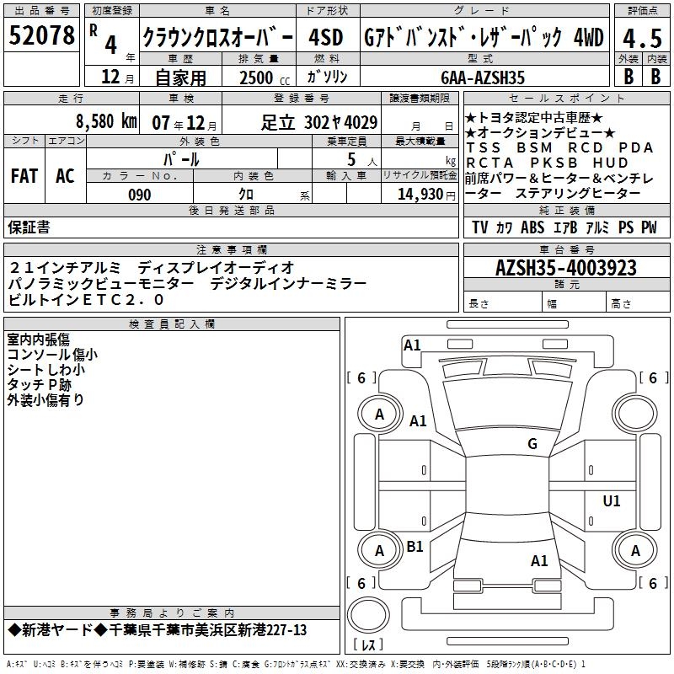Click inspector remark タッチP跡
The height and width of the screenshot is (674, 674).
39,385
